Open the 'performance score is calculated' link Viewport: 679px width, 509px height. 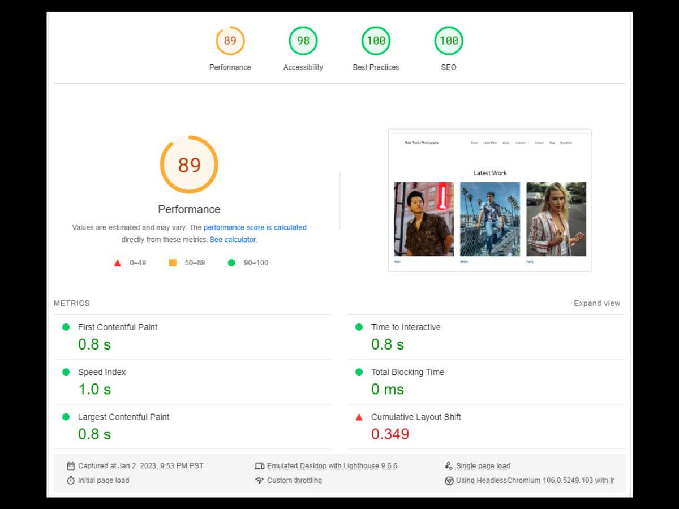pyautogui.click(x=255, y=227)
